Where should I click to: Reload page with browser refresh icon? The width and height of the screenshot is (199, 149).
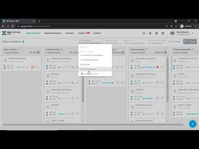[12, 26]
